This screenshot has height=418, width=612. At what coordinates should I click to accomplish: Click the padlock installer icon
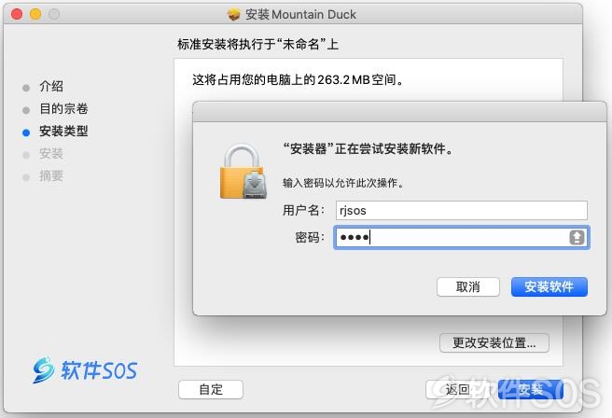243,172
